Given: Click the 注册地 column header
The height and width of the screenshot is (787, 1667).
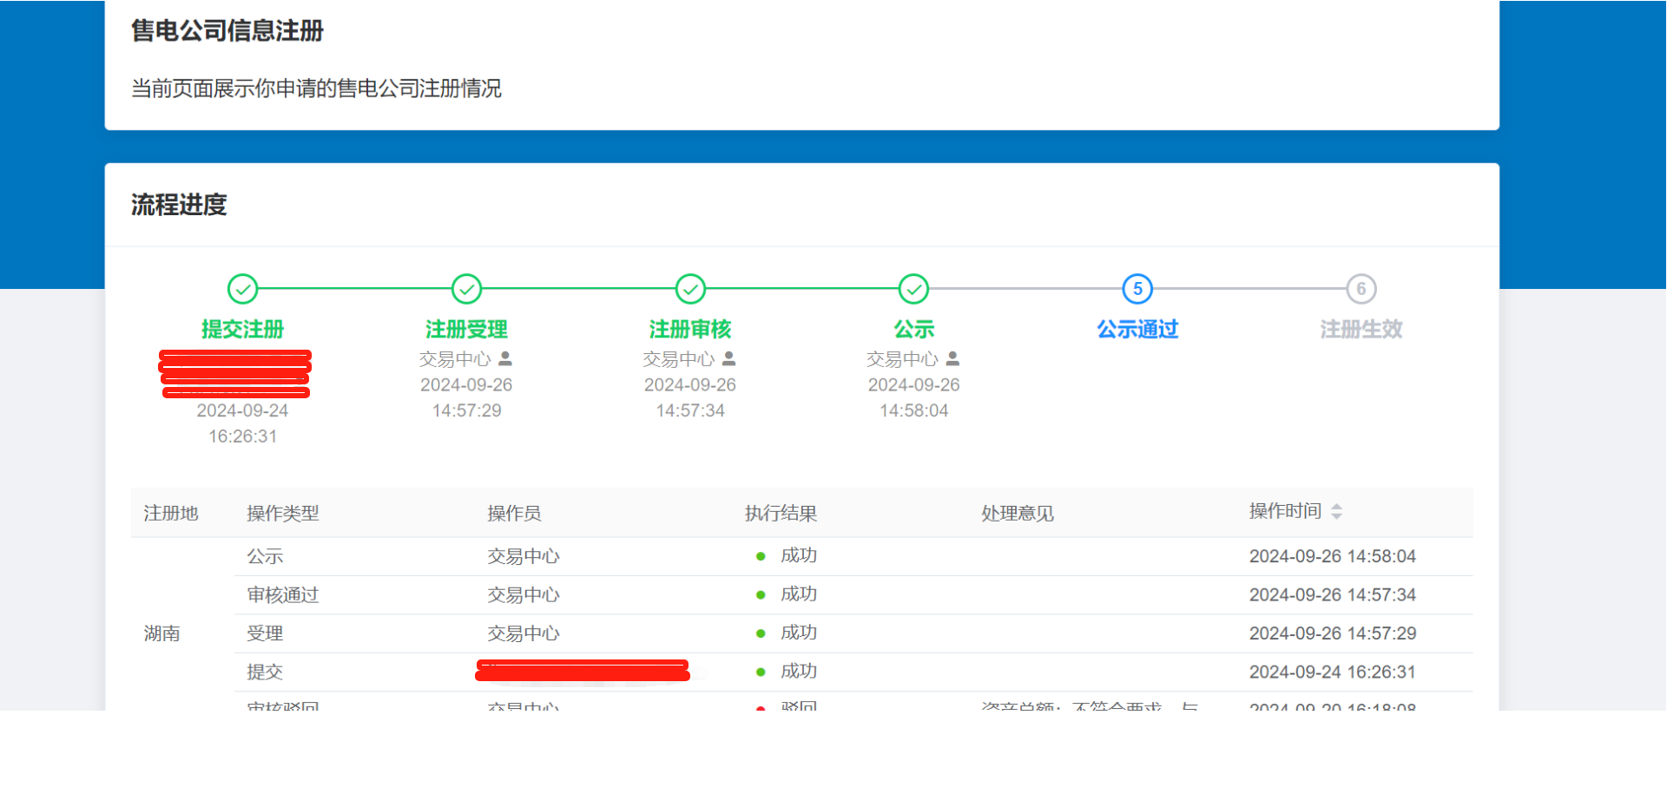Looking at the screenshot, I should pos(171,514).
